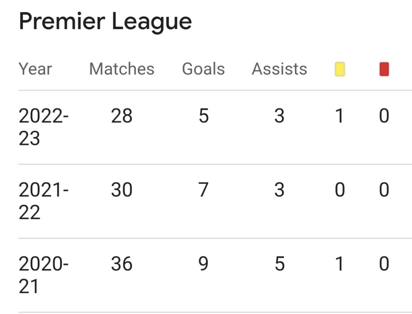
Task: Click the yellow card column icon
Action: [339, 69]
